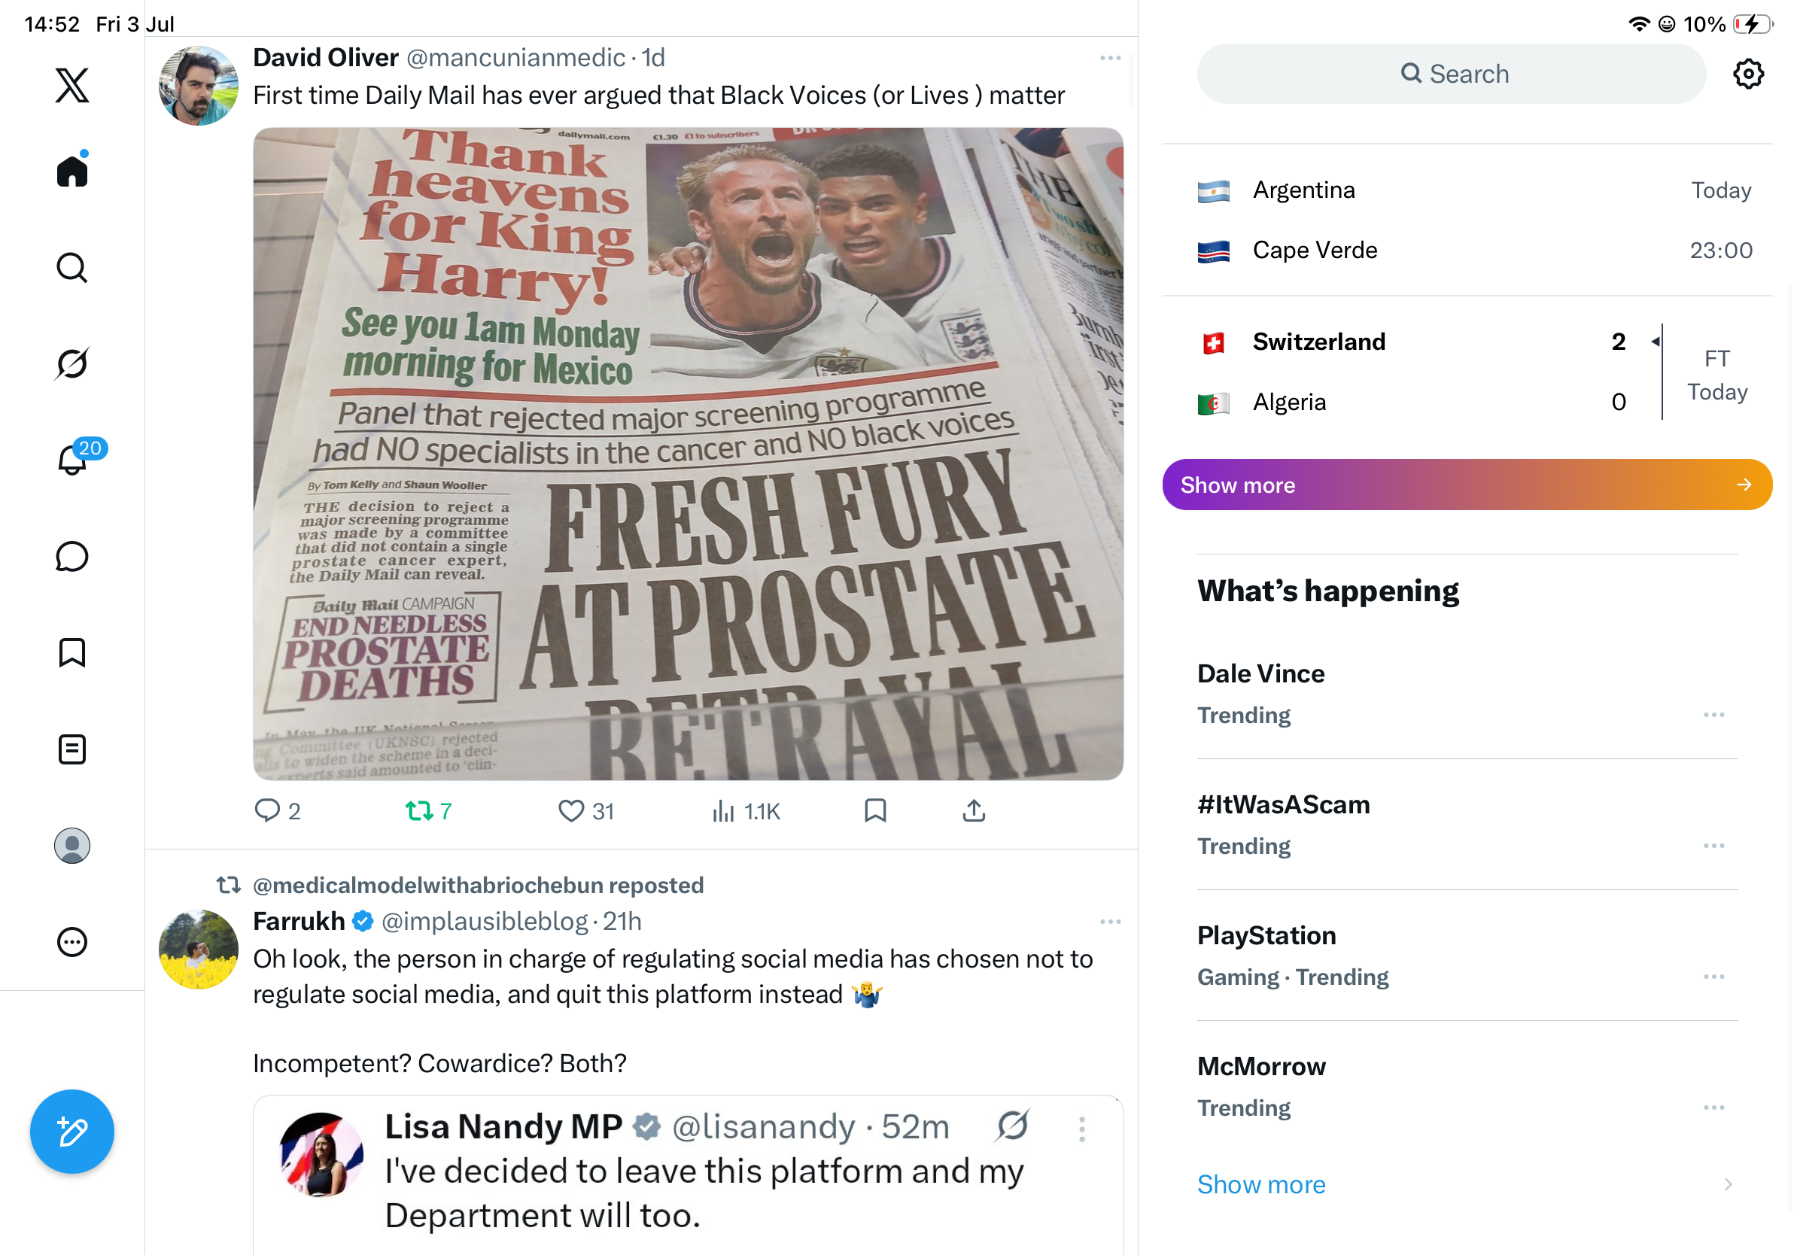Open options for Dale Vince trend

(1713, 714)
